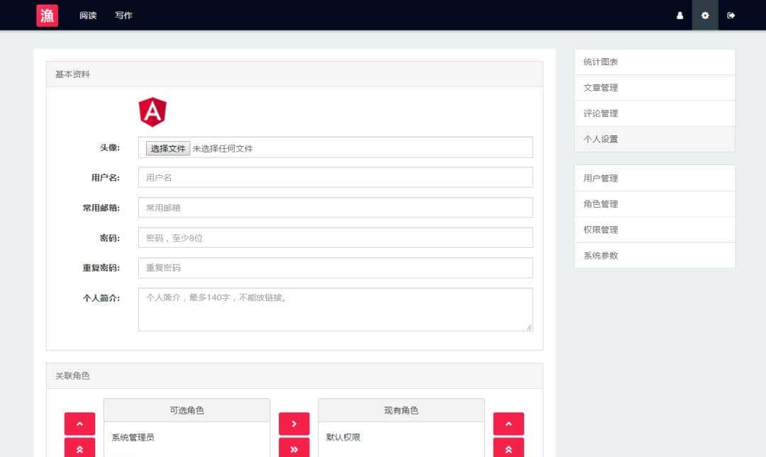Open the 写作 nav menu item
Image resolution: width=766 pixels, height=457 pixels.
pos(123,15)
